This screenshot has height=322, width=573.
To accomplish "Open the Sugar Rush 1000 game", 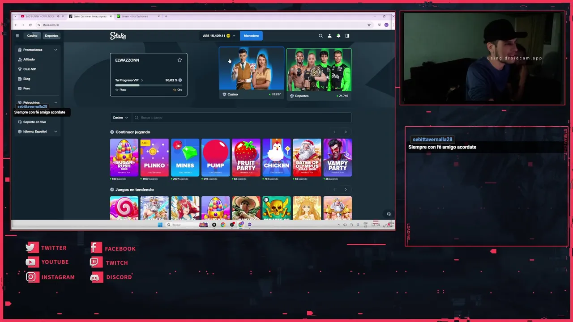I will [x=124, y=157].
